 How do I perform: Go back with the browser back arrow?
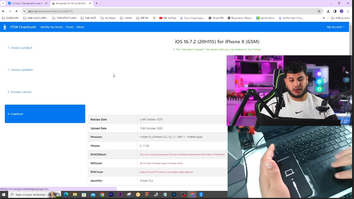click(x=3, y=11)
